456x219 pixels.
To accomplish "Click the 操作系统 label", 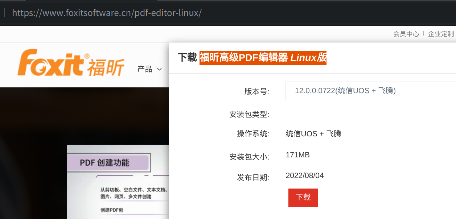I will tap(253, 133).
